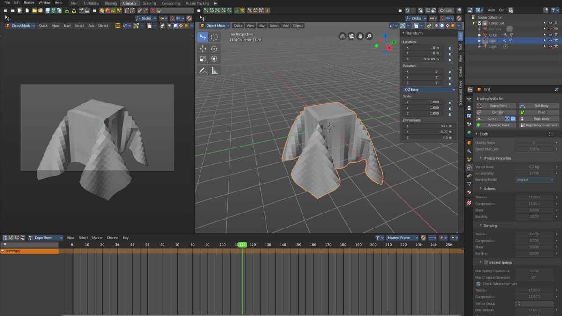Toggle visibility eye for the Light object
The height and width of the screenshot is (316, 562).
click(550, 47)
